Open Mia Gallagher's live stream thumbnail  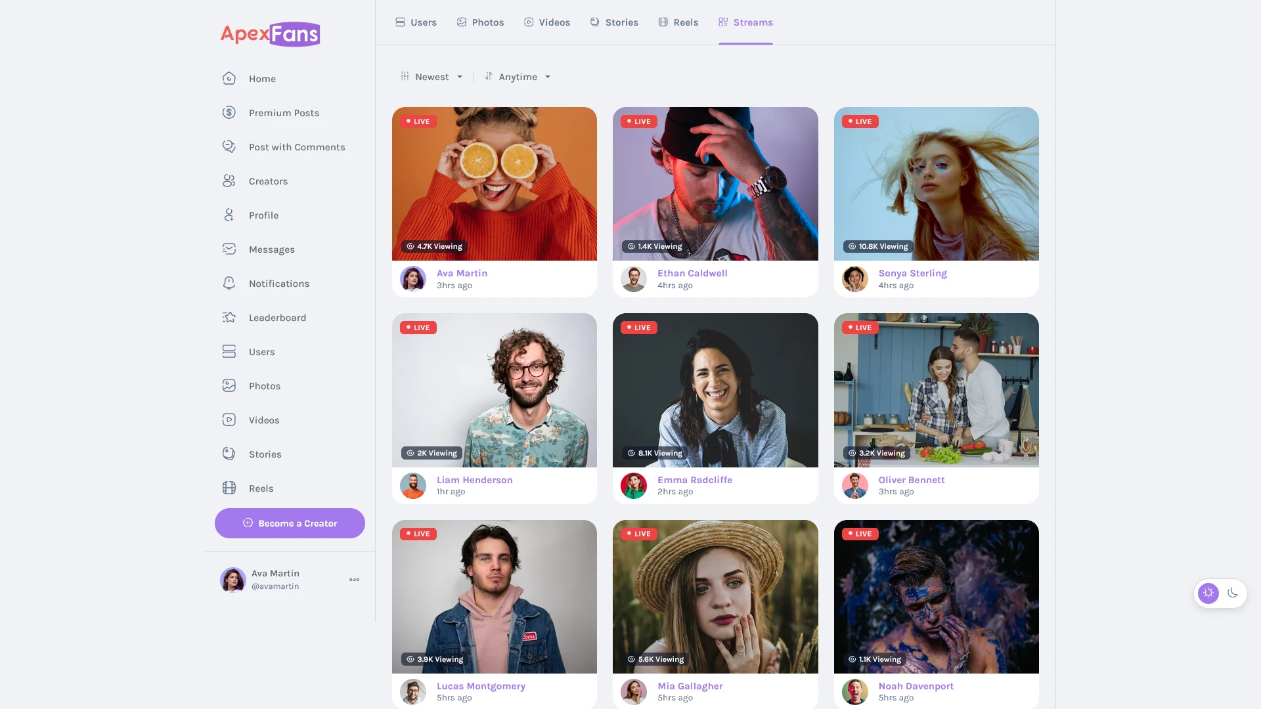(715, 597)
